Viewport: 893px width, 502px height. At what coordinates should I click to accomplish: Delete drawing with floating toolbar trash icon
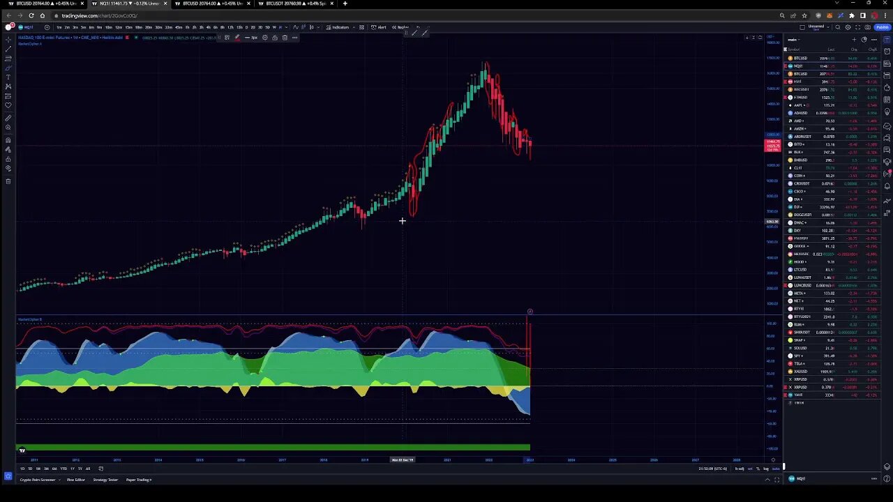[285, 37]
